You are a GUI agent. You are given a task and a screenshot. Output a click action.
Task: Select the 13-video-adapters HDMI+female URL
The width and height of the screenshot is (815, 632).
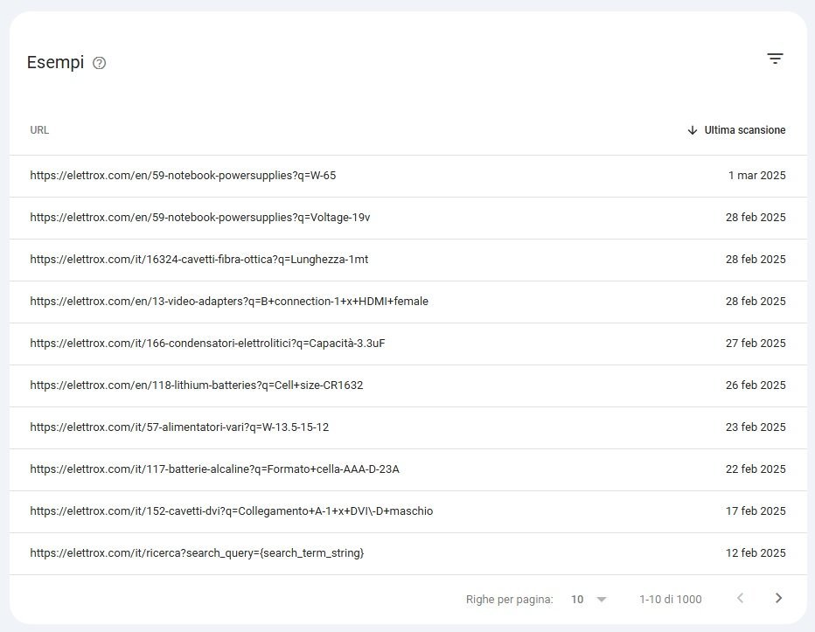[229, 302]
